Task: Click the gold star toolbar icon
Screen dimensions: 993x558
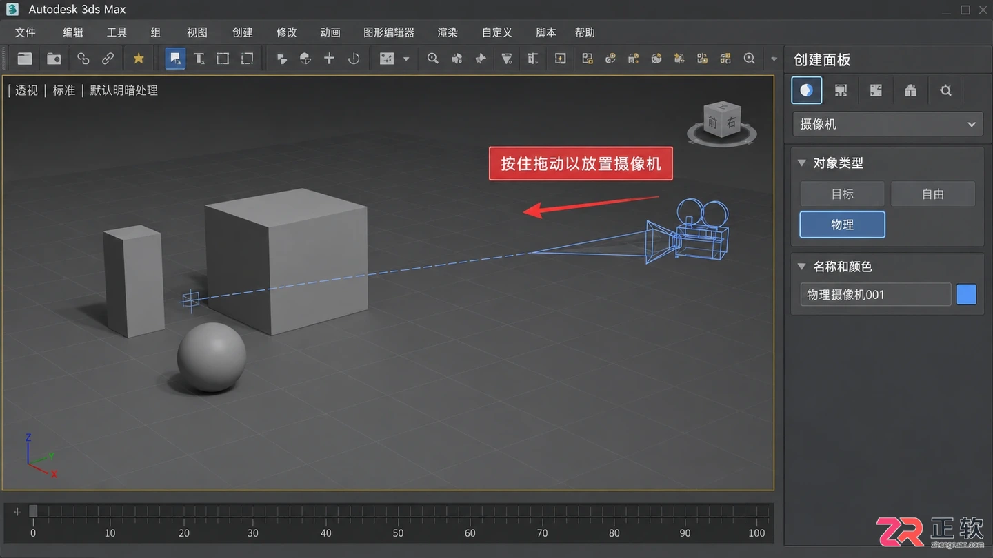Action: click(x=139, y=59)
